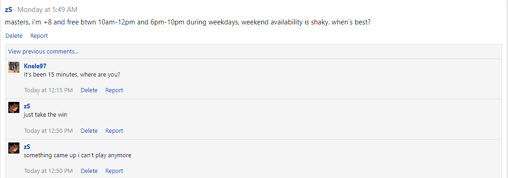Delete the 'just take the win' comment
Image resolution: width=508 pixels, height=178 pixels.
pos(89,131)
